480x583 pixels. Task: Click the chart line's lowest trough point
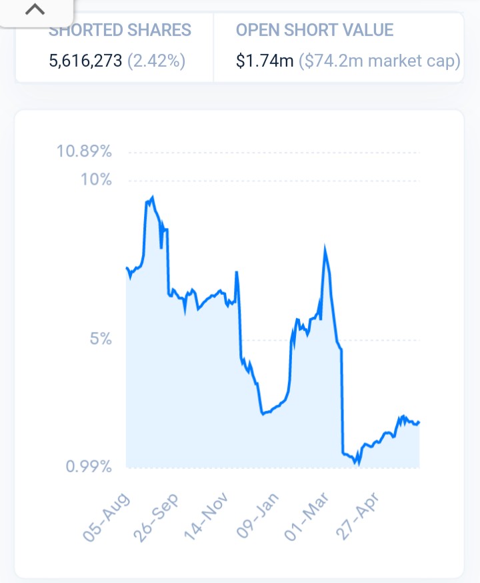tap(357, 463)
